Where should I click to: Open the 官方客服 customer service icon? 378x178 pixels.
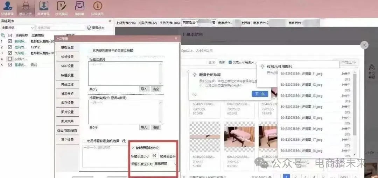point(372,70)
